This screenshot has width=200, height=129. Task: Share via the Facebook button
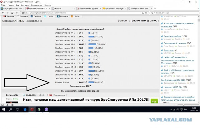pos(36,16)
